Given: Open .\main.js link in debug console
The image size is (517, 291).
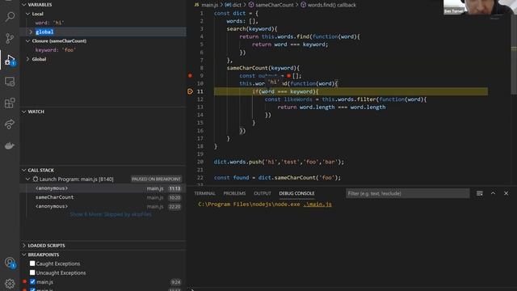Looking at the screenshot, I should coord(317,205).
